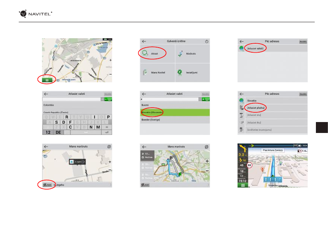This screenshot has height=232, width=328.
Task: Tap the route progress bar in navigation view
Action: coord(273,145)
